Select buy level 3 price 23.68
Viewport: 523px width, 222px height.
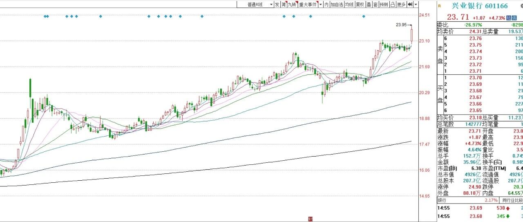point(476,91)
